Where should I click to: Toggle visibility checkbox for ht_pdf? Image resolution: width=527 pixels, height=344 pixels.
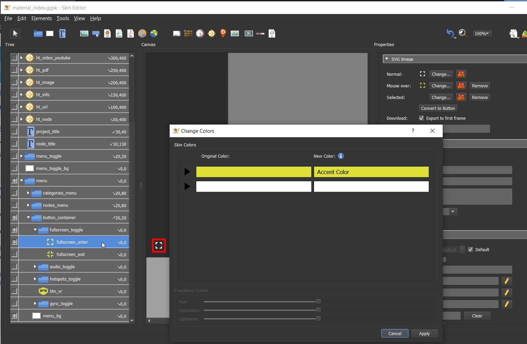pos(14,70)
